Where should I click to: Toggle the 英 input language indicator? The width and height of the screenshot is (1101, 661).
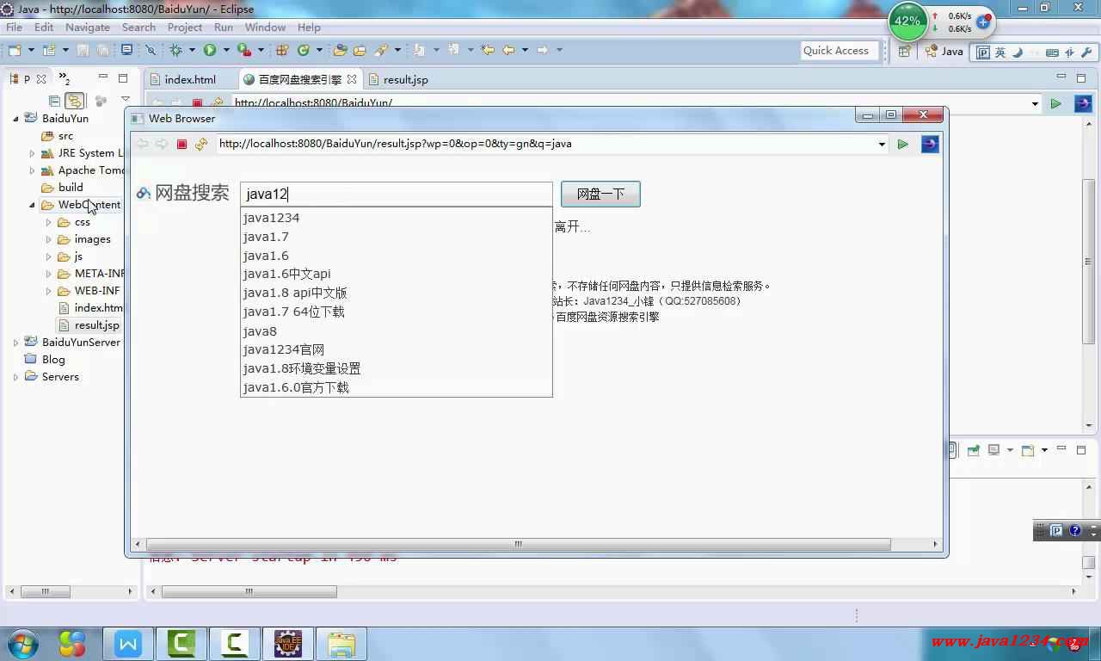[1000, 52]
